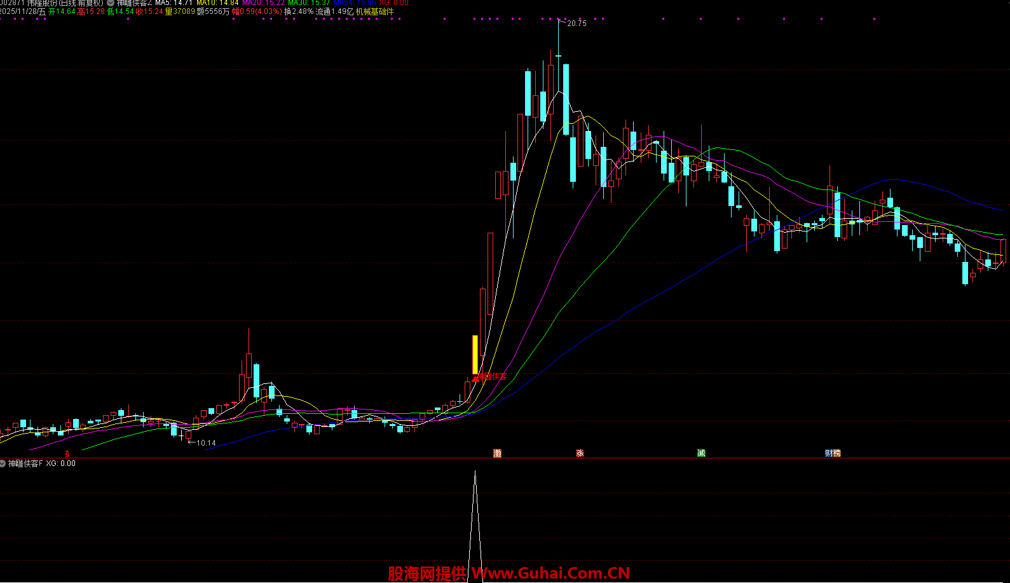This screenshot has width=1010, height=583.
Task: Select the MA30 green value label
Action: click(x=309, y=3)
